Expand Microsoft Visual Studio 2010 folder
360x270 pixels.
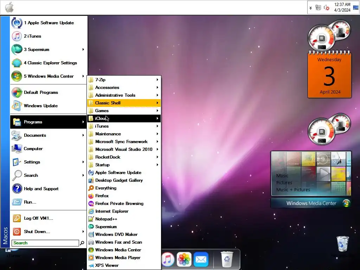[x=124, y=149]
